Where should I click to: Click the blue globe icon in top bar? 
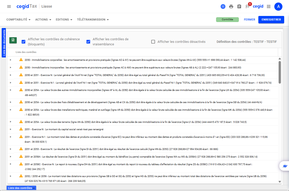[x=223, y=6]
